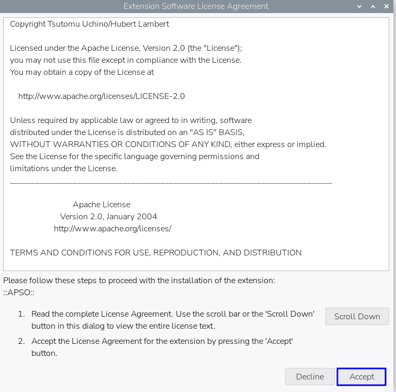Click the 'Apache License' centered heading
The width and height of the screenshot is (396, 392).
pyautogui.click(x=101, y=205)
